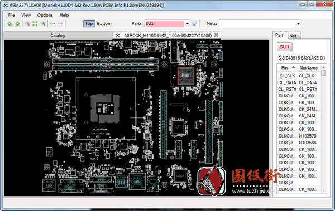Click the pin list scroll up arrow
Image resolution: width=335 pixels, height=211 pixels.
pyautogui.click(x=324, y=67)
